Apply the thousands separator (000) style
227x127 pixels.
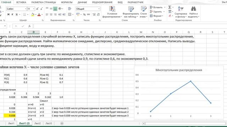[88, 14]
